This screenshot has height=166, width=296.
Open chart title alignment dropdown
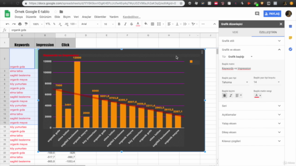click(239, 95)
